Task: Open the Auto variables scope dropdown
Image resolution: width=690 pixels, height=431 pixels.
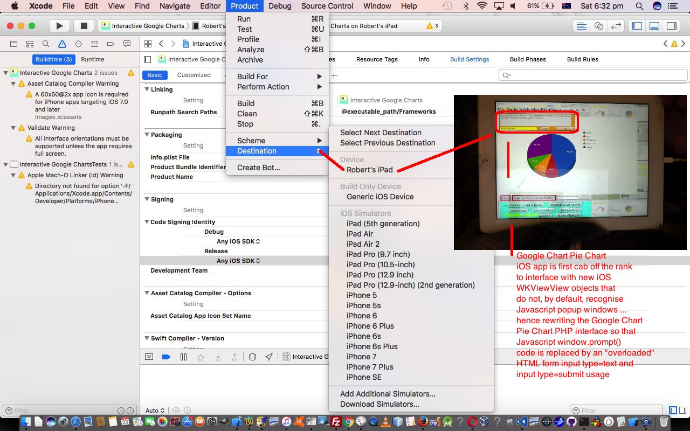Action: click(155, 411)
